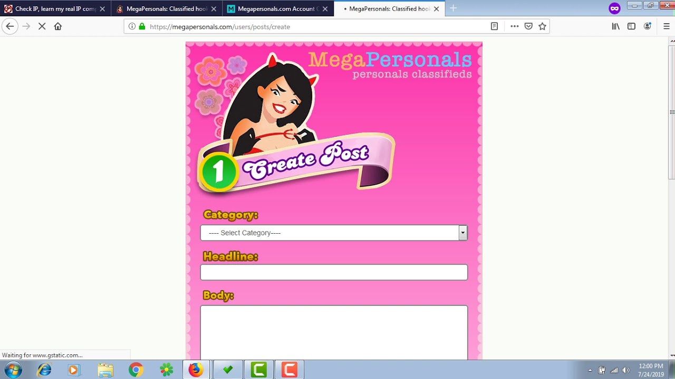Show hidden system tray icons
675x379 pixels.
590,370
